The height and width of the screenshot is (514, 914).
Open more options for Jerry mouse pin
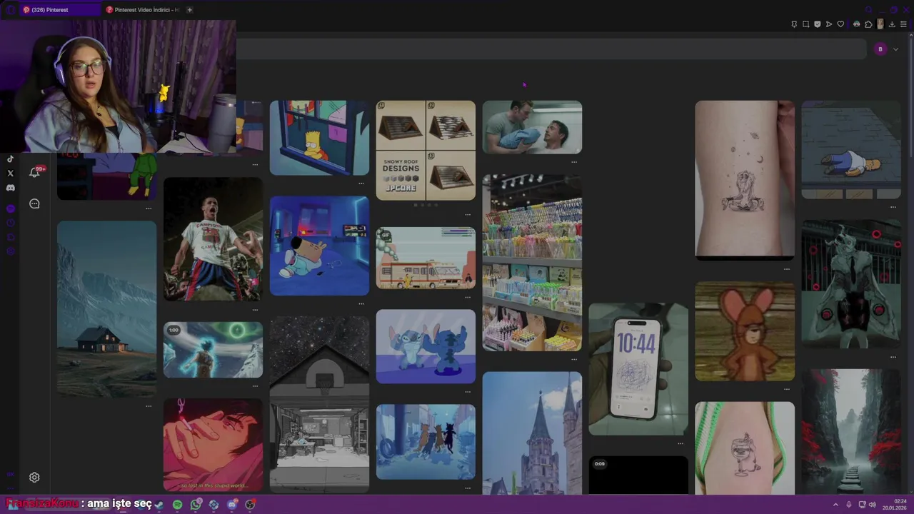(786, 390)
